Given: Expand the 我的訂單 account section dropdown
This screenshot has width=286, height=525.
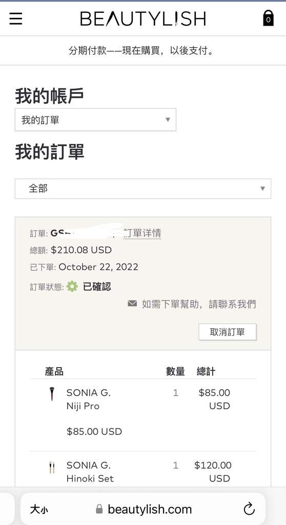Looking at the screenshot, I should coord(95,120).
